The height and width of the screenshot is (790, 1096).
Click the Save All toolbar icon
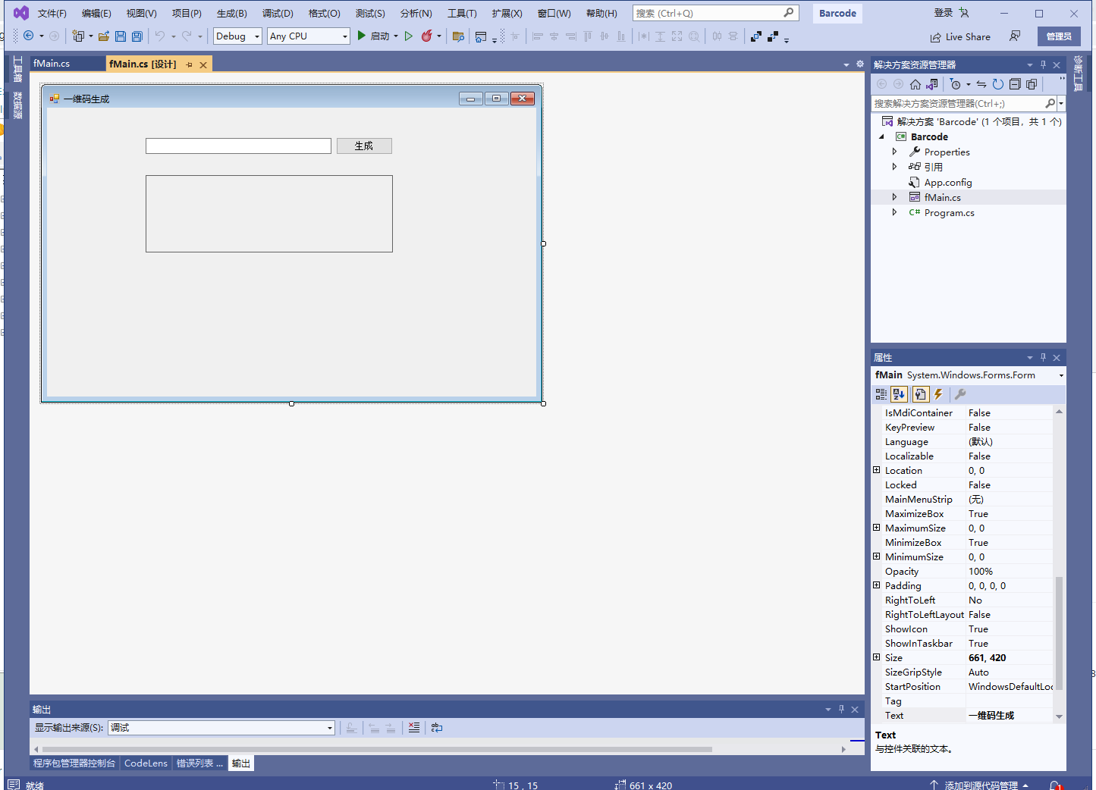(x=137, y=36)
